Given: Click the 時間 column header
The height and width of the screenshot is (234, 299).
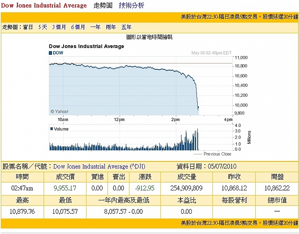Looking at the screenshot, I should pyautogui.click(x=22, y=177).
